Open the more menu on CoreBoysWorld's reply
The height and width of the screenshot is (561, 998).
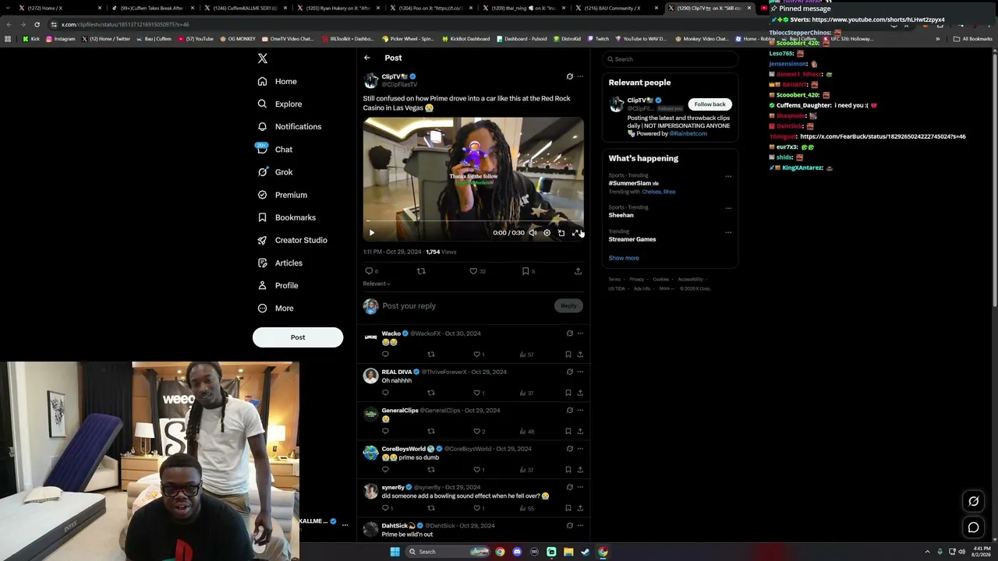click(580, 449)
